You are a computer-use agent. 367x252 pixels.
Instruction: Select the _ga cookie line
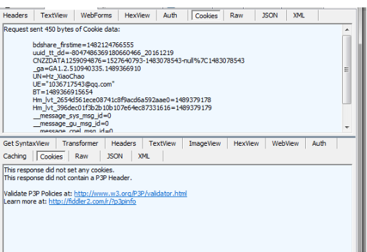[x=87, y=69]
